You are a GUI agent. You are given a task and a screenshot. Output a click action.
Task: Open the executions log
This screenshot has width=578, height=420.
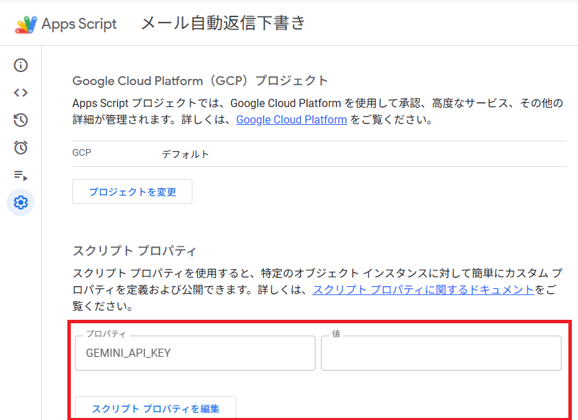point(21,175)
